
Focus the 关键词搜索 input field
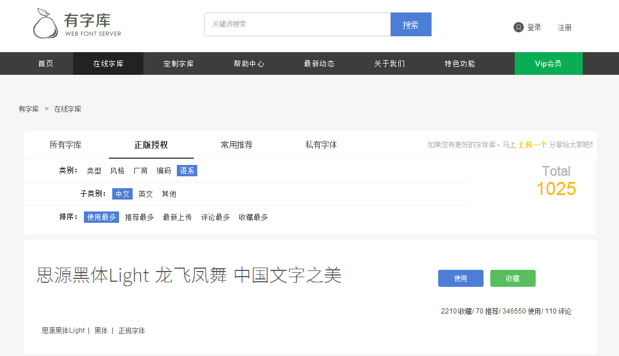pos(297,24)
